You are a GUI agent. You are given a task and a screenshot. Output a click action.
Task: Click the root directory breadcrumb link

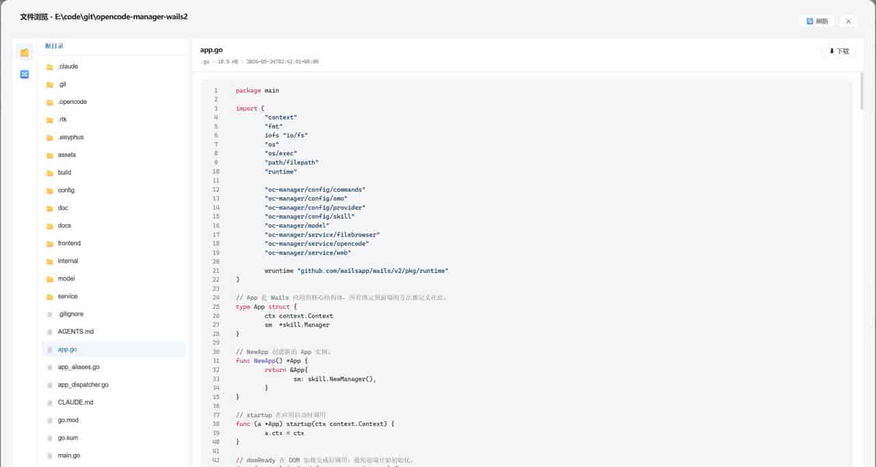[54, 46]
